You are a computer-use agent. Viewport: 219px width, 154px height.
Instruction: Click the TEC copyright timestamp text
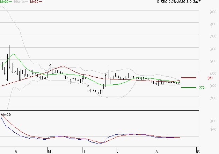coord(179,2)
